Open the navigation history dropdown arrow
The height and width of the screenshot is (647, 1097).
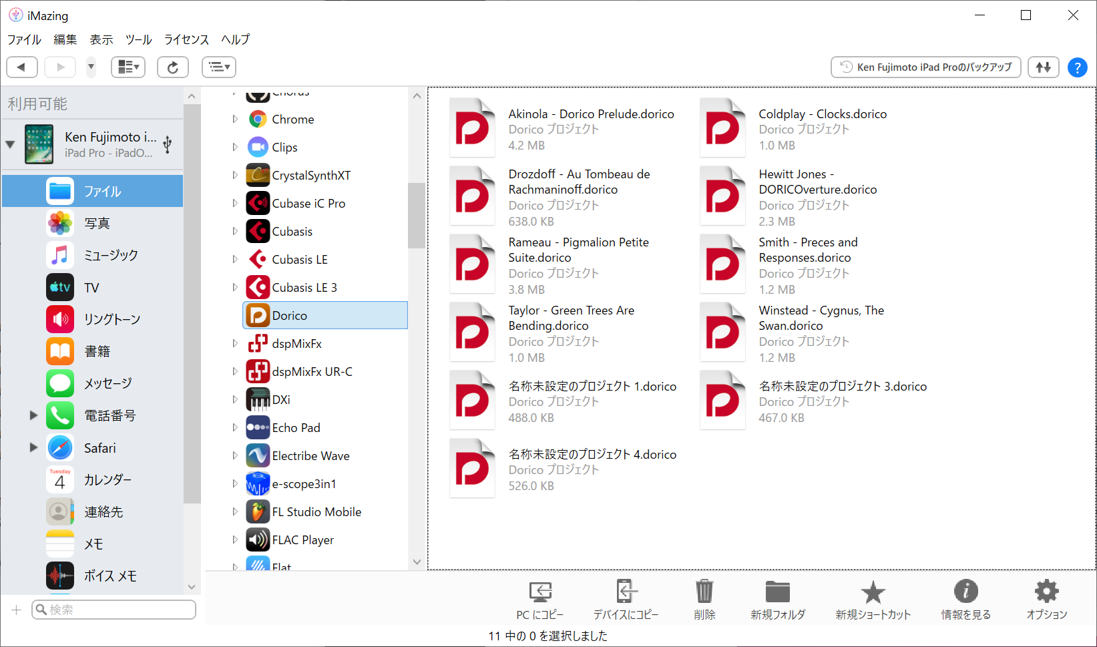(91, 67)
